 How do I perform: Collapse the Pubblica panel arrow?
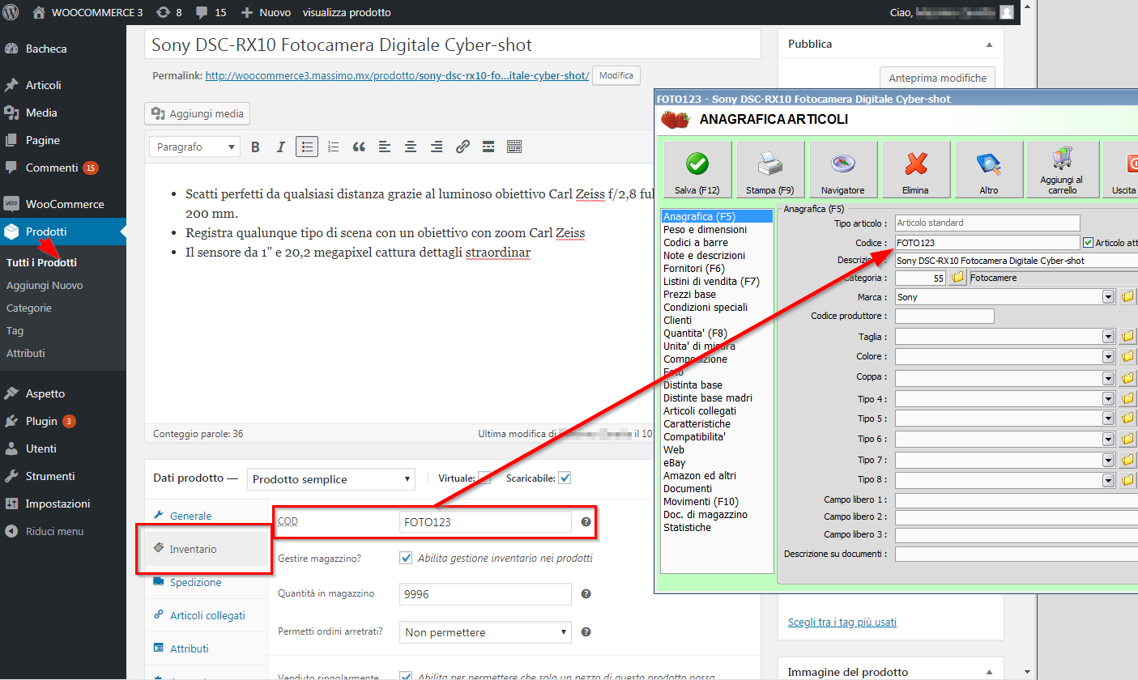[989, 44]
